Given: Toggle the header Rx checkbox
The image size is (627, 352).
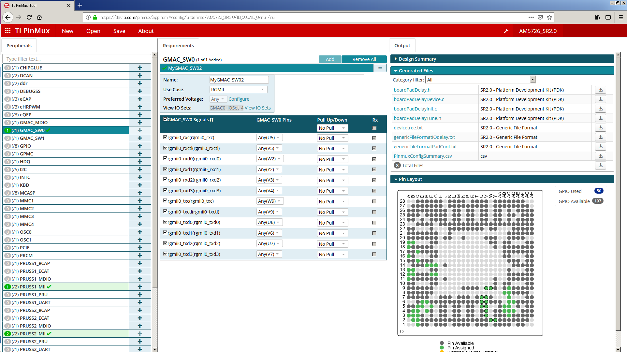Looking at the screenshot, I should [374, 128].
